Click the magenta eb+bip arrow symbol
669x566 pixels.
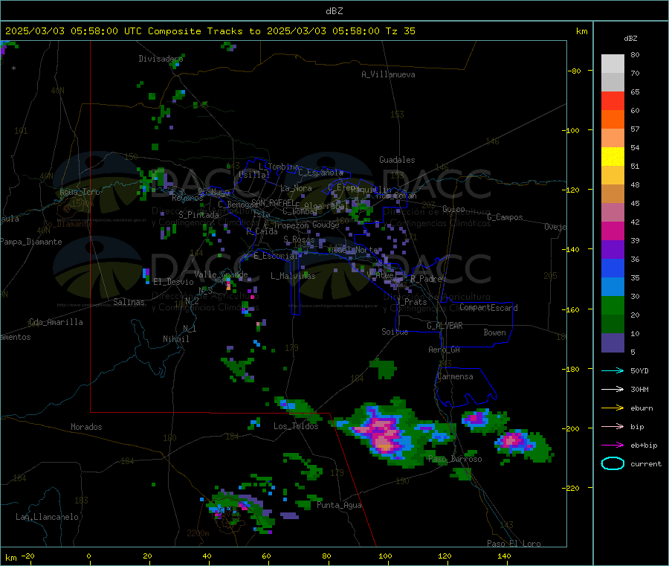pos(613,446)
